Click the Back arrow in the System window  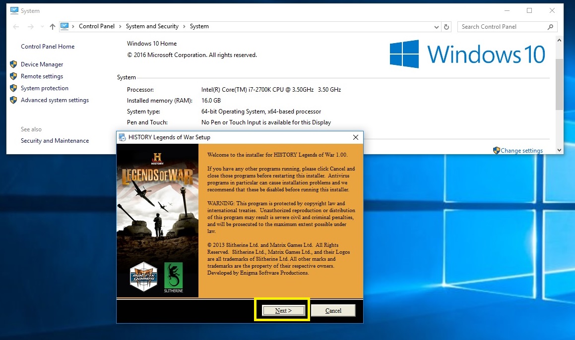(x=16, y=26)
